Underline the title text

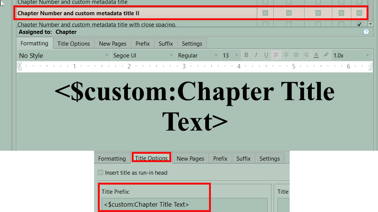coord(266,55)
